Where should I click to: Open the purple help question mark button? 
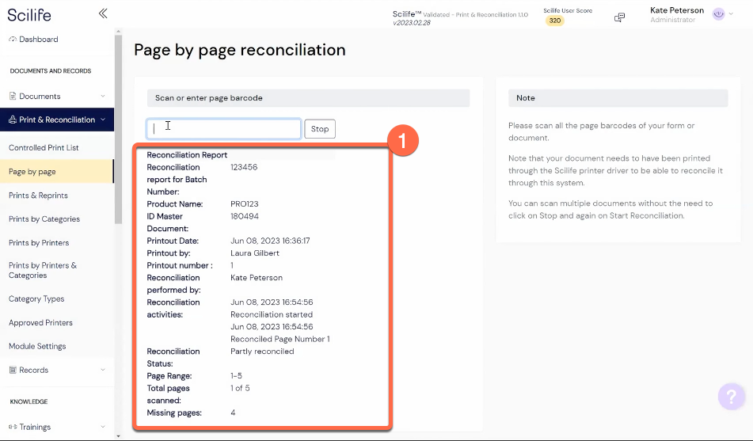click(732, 397)
